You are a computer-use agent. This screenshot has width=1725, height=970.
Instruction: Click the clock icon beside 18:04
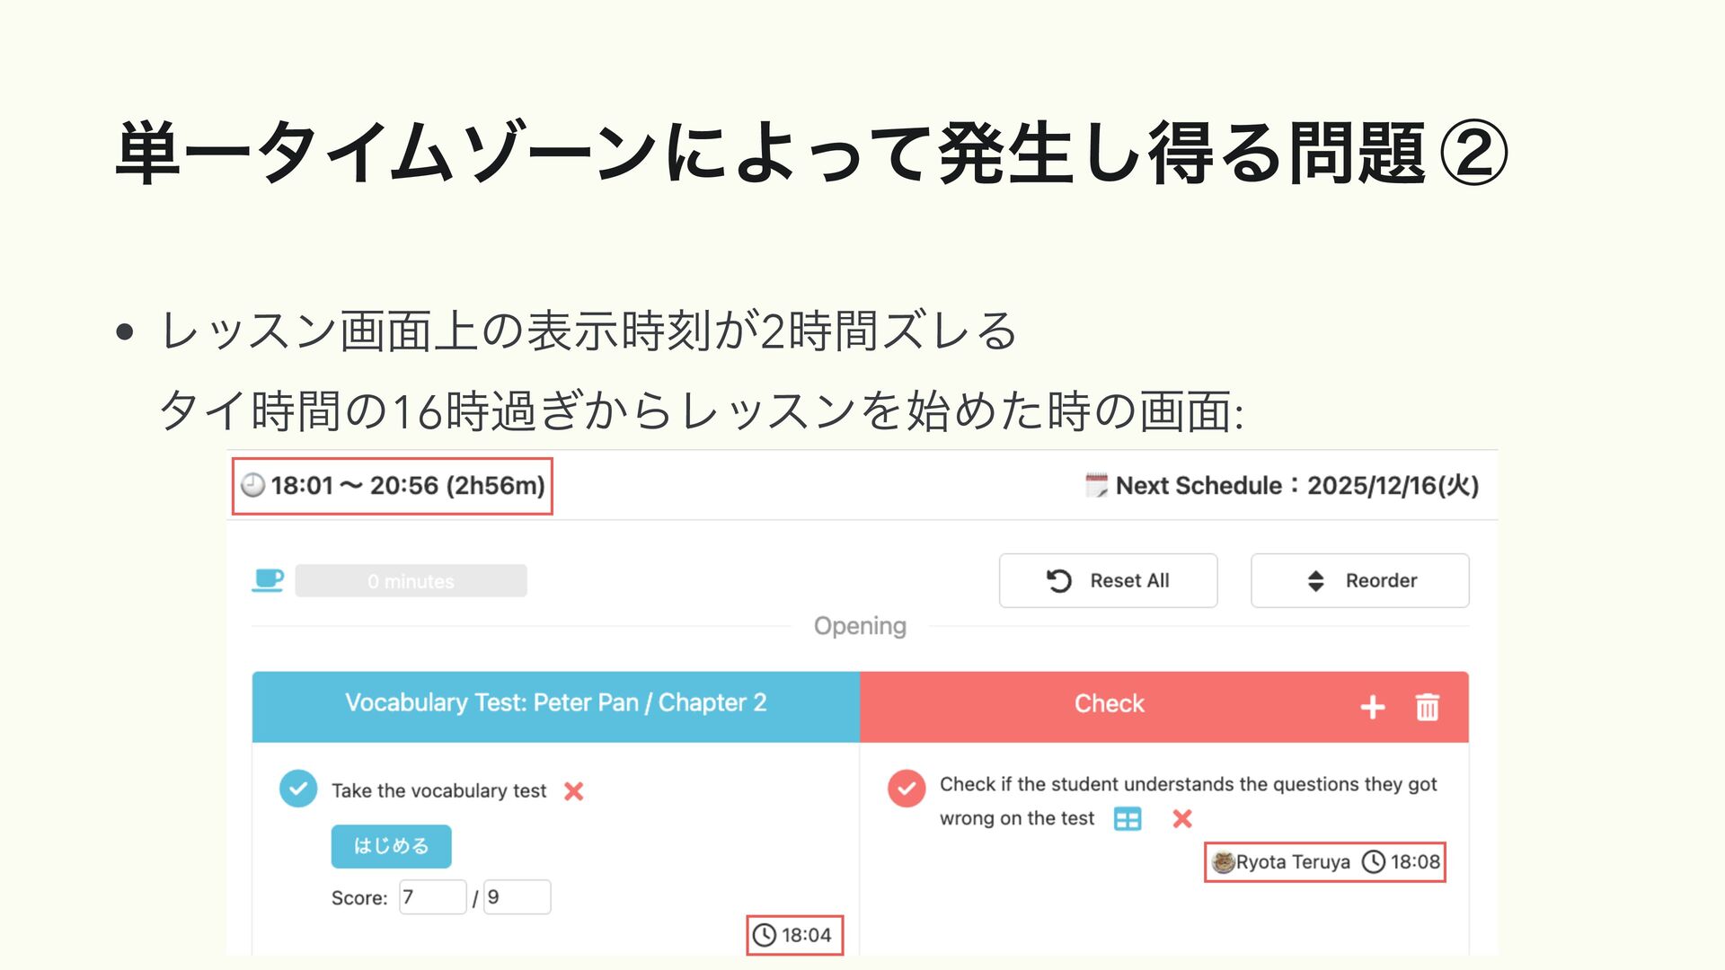coord(764,935)
